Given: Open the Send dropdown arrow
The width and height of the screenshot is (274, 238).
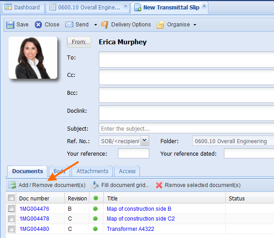Looking at the screenshot, I should pos(95,25).
